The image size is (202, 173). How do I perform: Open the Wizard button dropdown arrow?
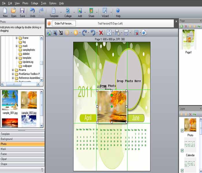[111, 12]
